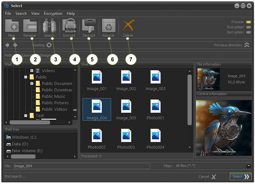
Task: Click the Rename toolbar icon
Action: click(30, 25)
